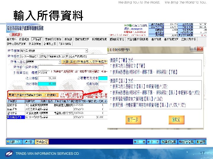The image size is (213, 159).
Task: Click the 所得格式 field
Action: click(64, 56)
